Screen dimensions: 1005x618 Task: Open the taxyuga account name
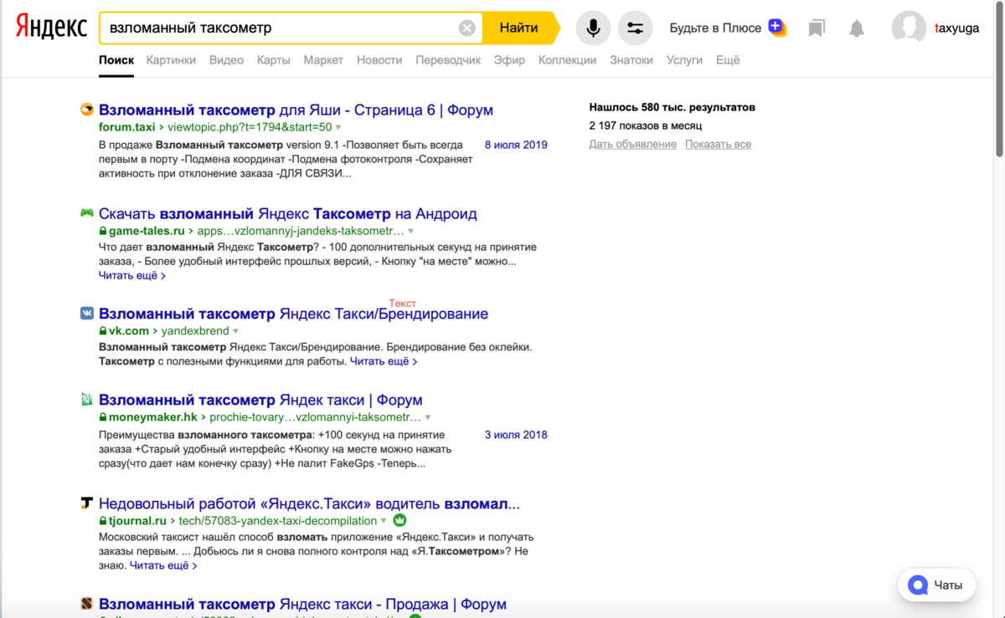956,28
